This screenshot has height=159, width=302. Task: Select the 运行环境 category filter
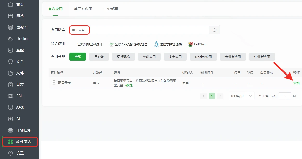coord(123,57)
